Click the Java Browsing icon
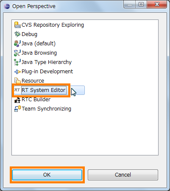 17,53
